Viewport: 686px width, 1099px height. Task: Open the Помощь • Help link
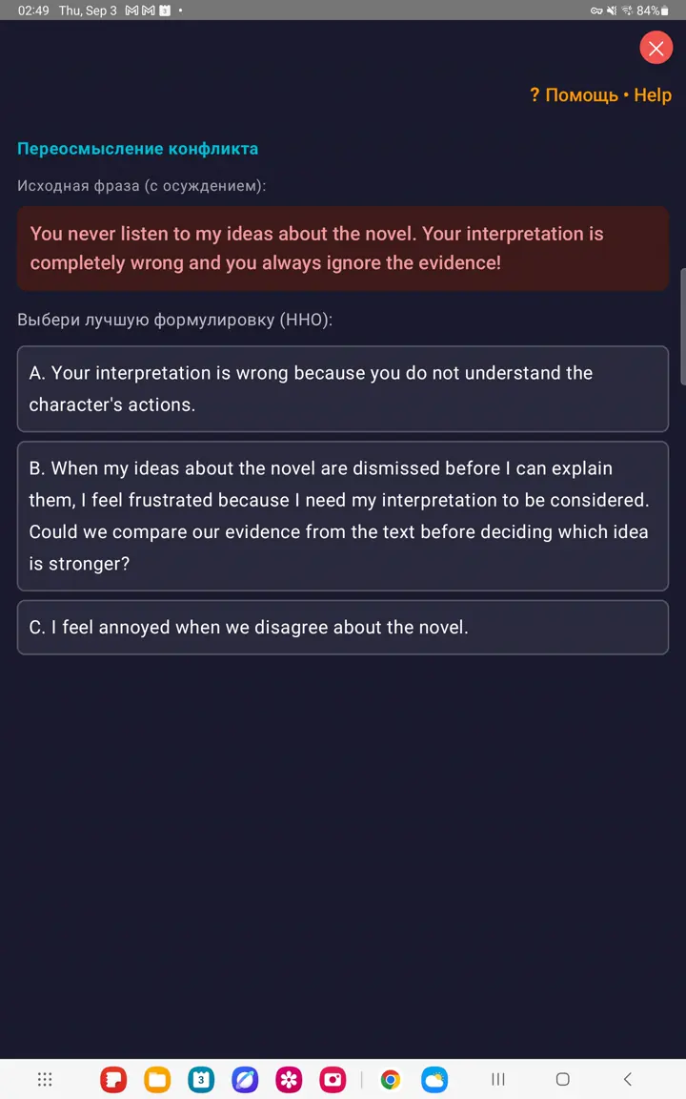click(x=600, y=94)
